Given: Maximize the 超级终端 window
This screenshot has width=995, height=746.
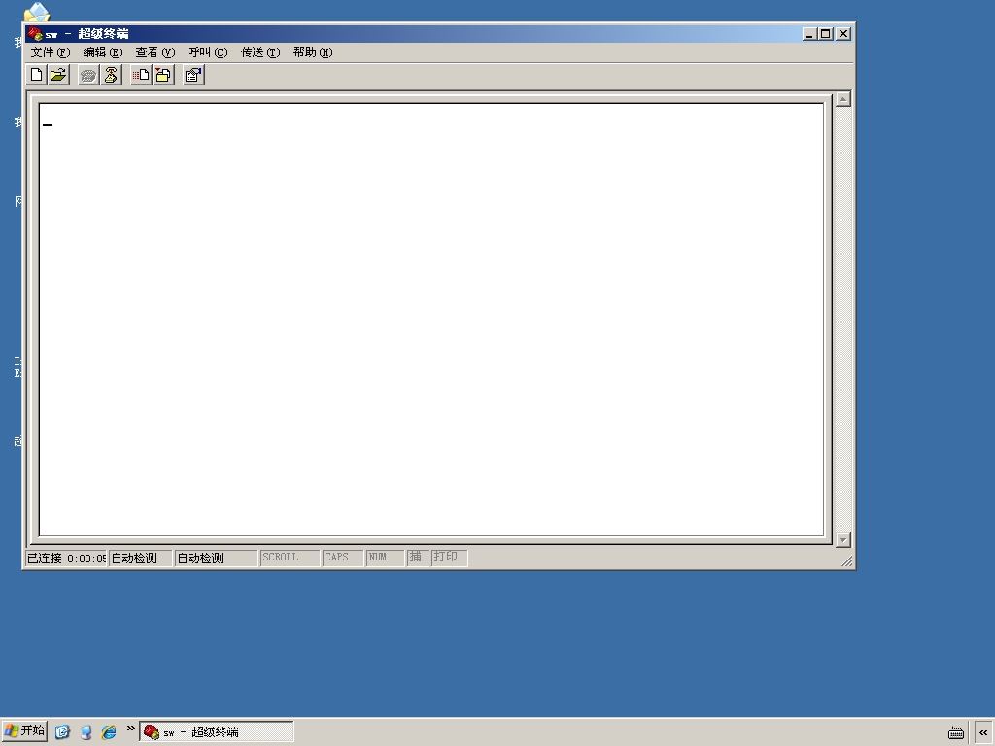Looking at the screenshot, I should point(825,34).
